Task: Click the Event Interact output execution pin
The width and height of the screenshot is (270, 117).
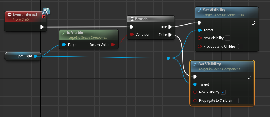Action: (x=42, y=27)
